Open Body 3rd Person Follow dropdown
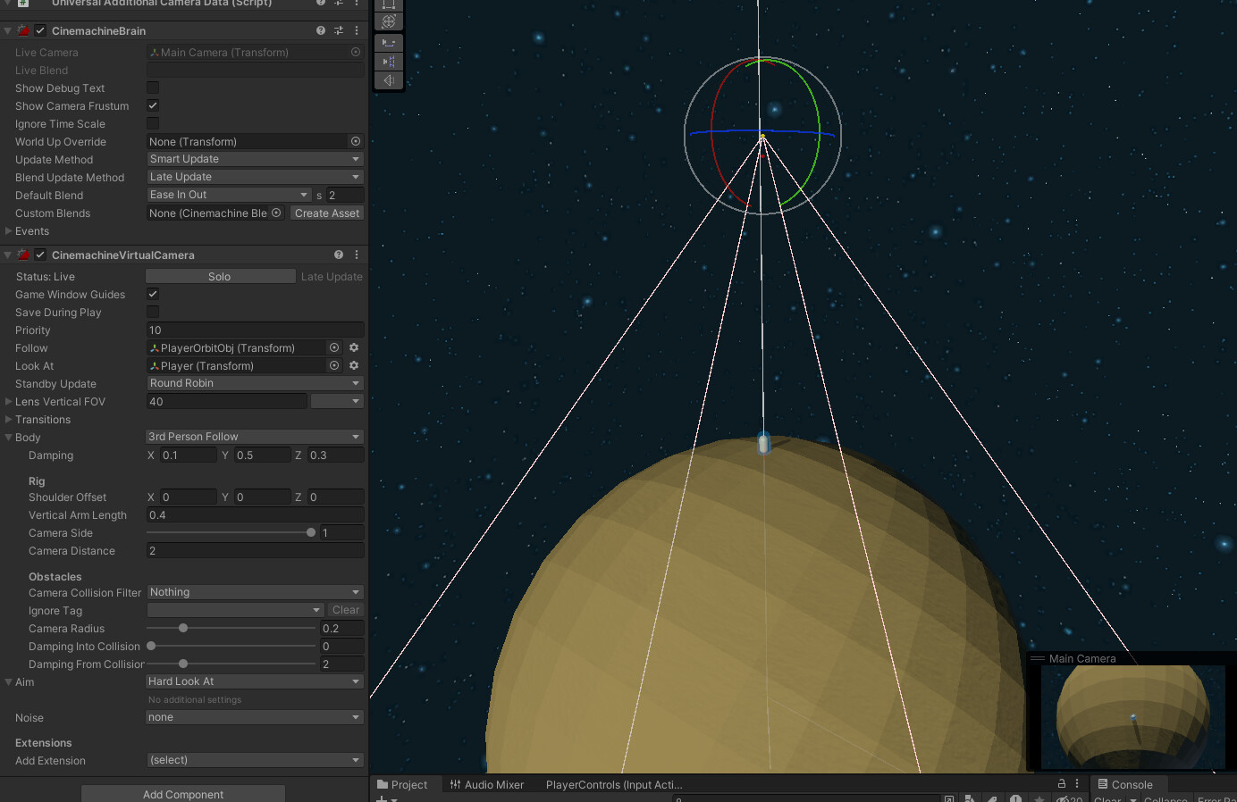 point(255,437)
